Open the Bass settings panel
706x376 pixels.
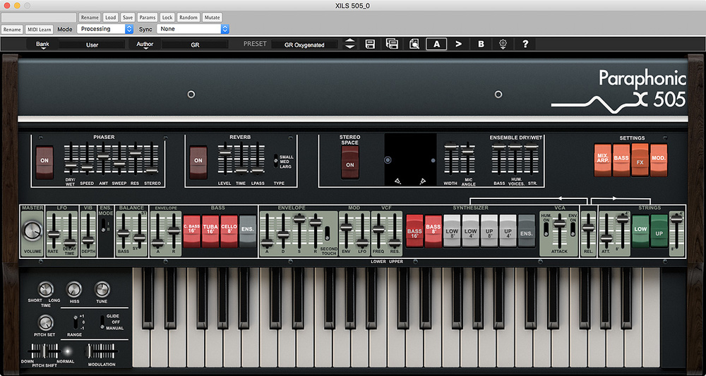point(621,160)
